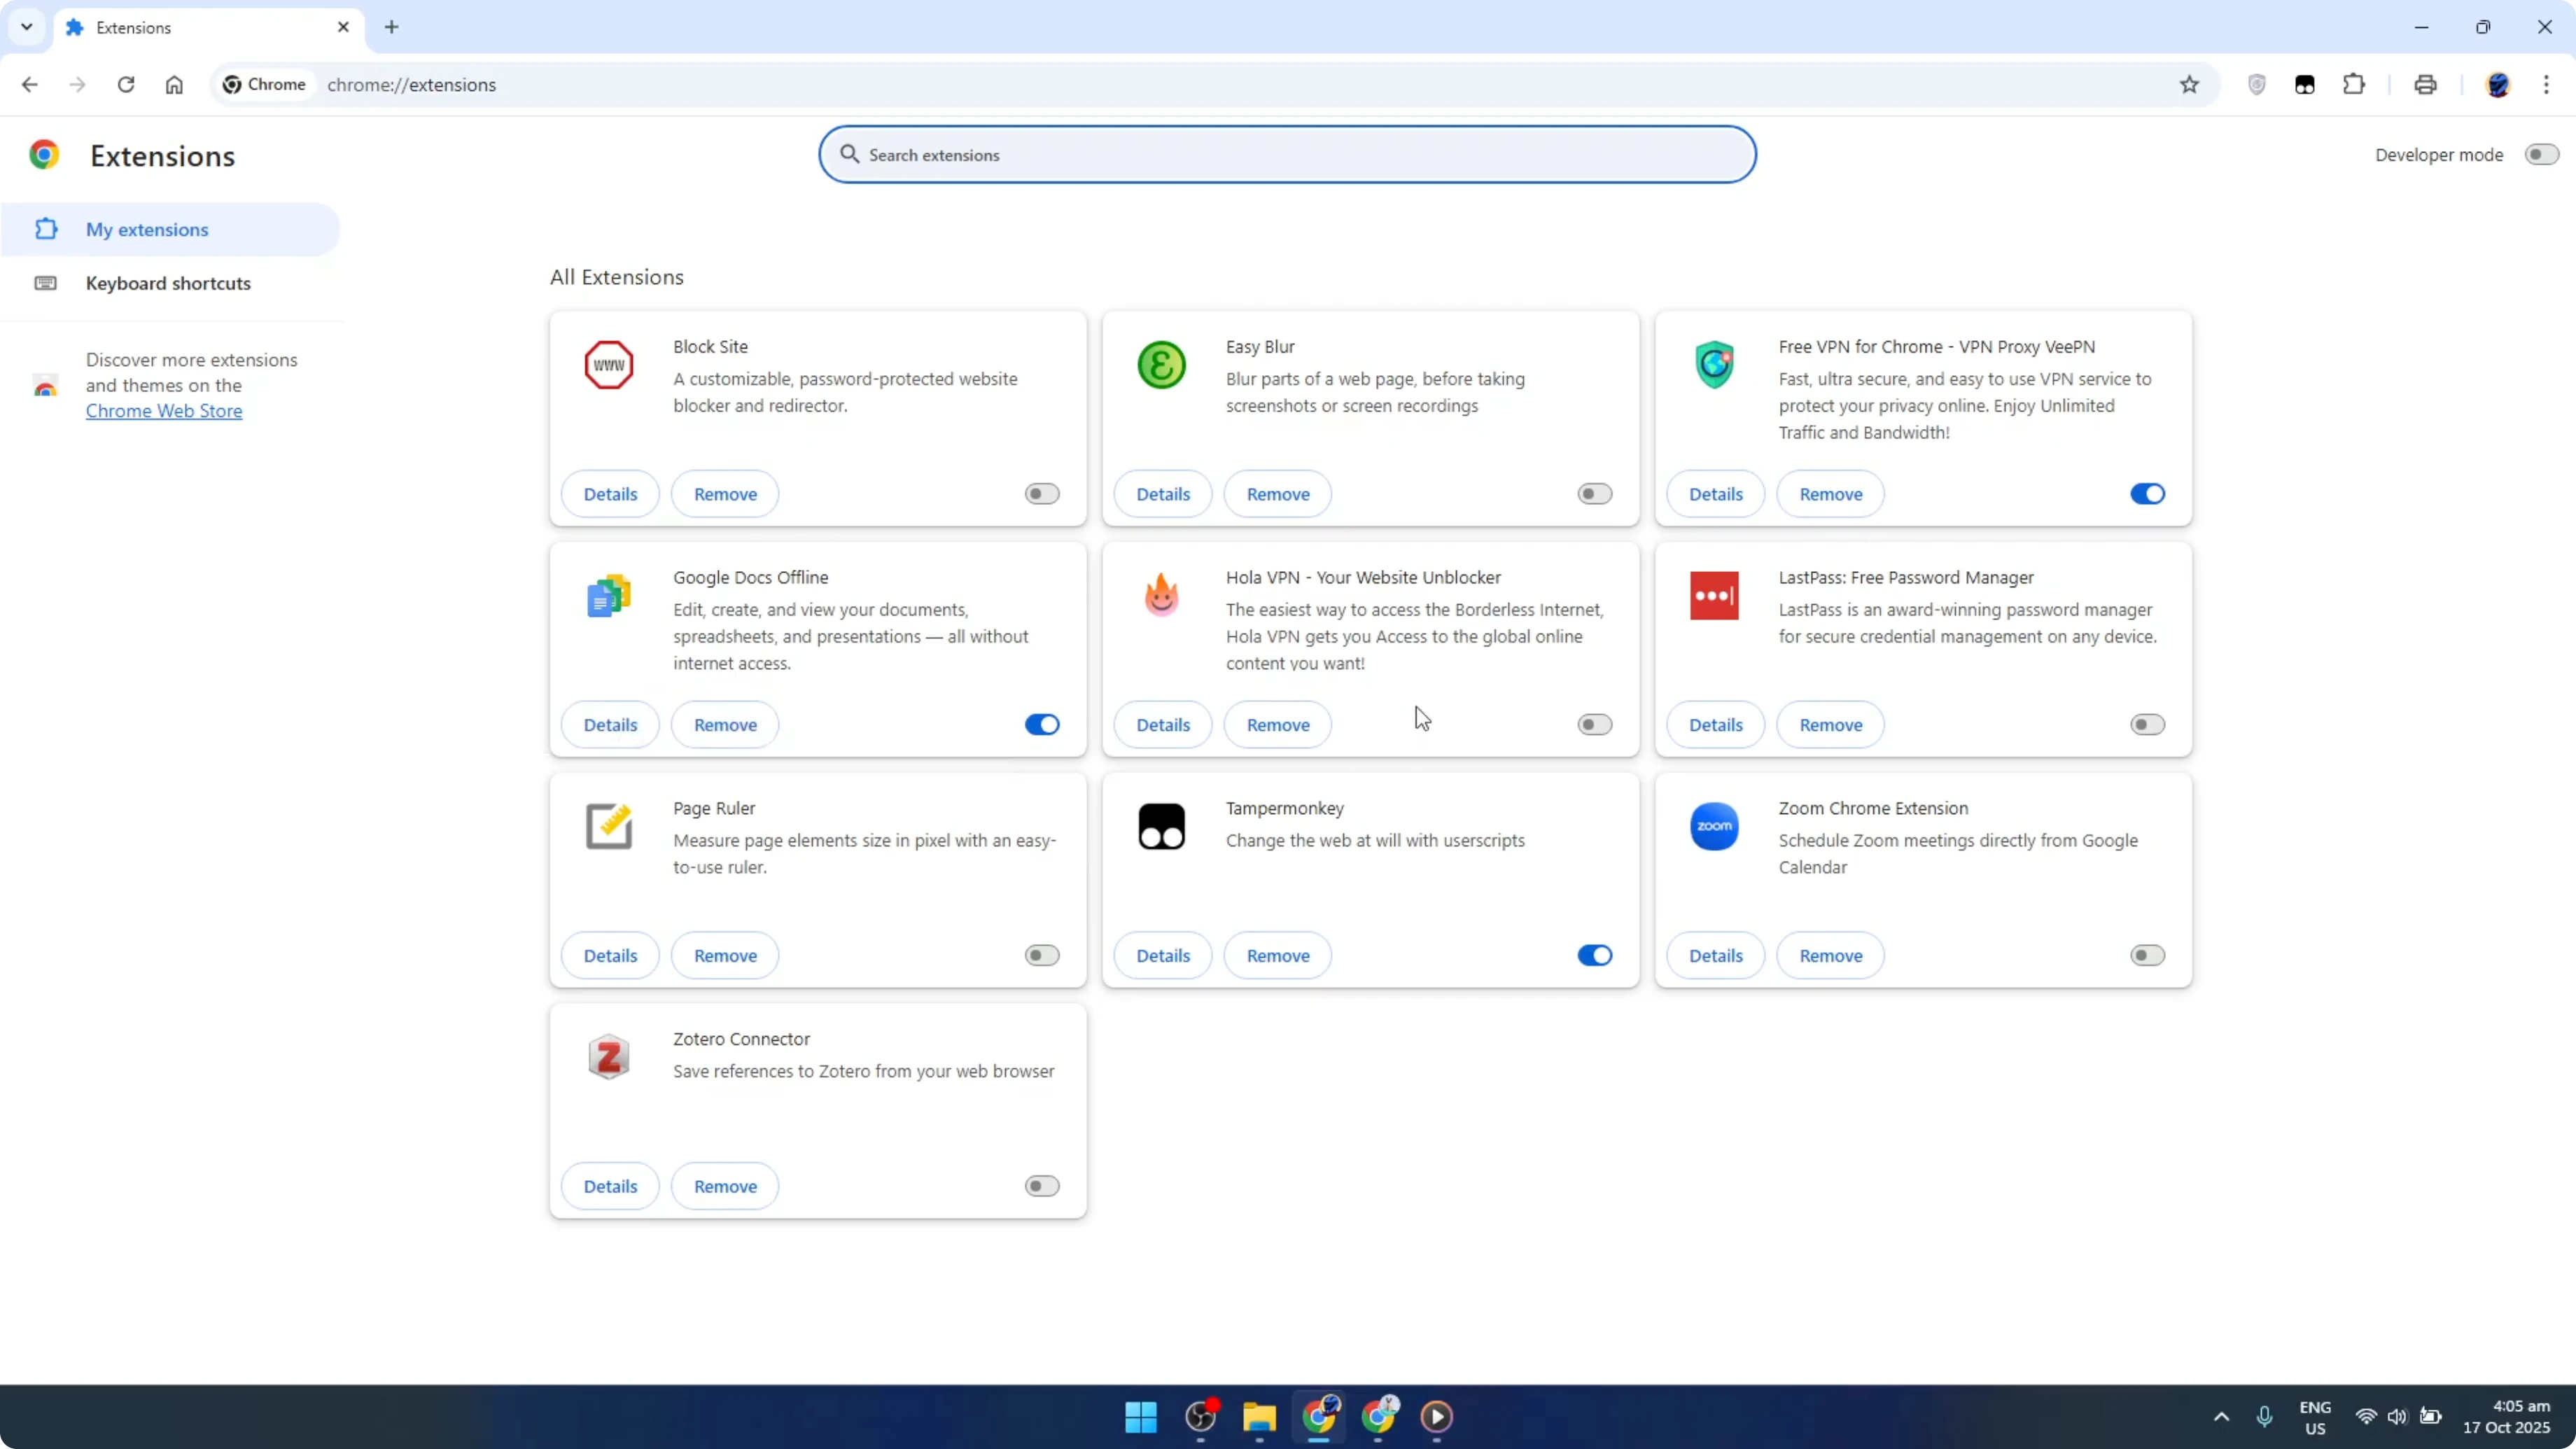Click the Zotero Connector icon
This screenshot has width=2576, height=1449.
pyautogui.click(x=608, y=1057)
